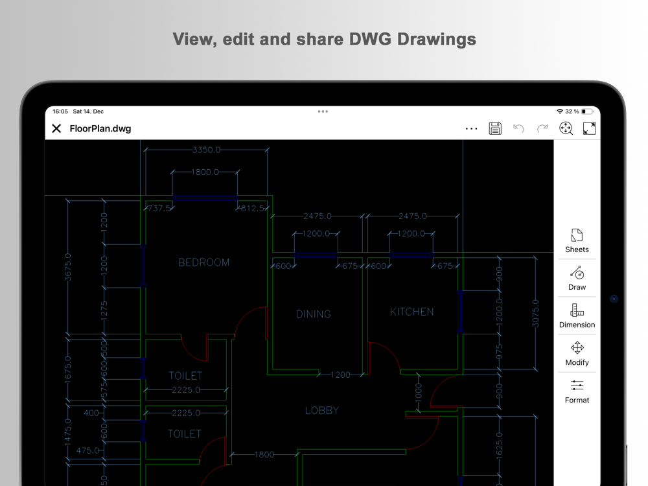This screenshot has width=648, height=486.
Task: Open the Modify tools
Action: coord(577,354)
